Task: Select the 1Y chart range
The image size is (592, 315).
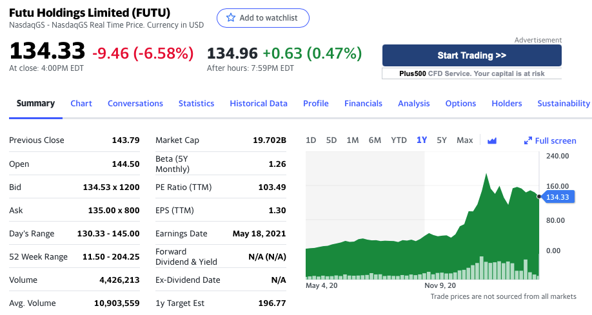Action: coord(422,140)
